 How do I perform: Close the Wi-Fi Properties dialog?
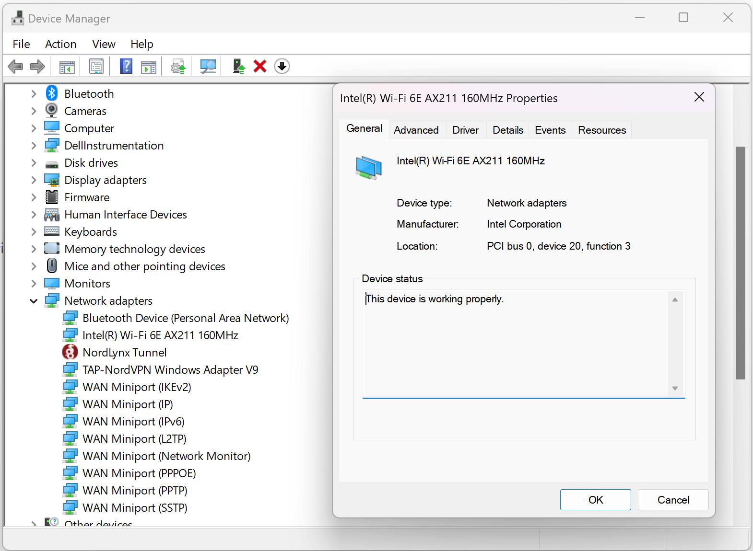(699, 97)
